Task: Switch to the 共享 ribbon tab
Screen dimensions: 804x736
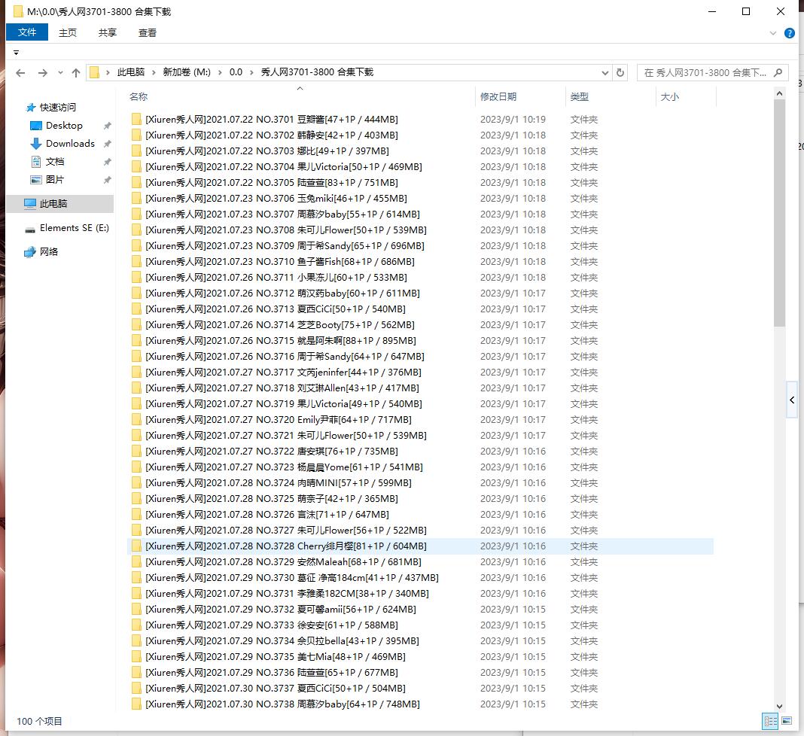Action: (108, 33)
